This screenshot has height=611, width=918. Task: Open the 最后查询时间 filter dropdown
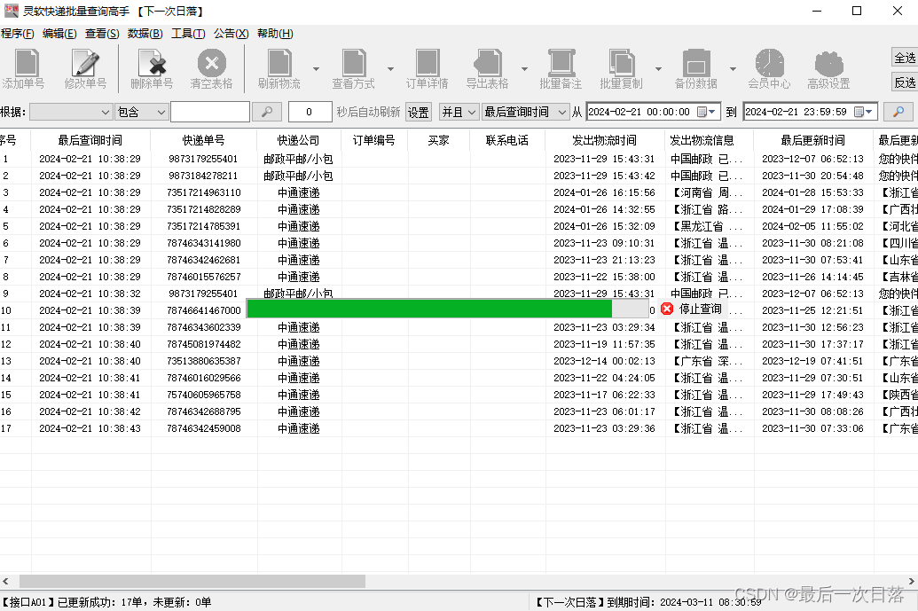point(525,112)
